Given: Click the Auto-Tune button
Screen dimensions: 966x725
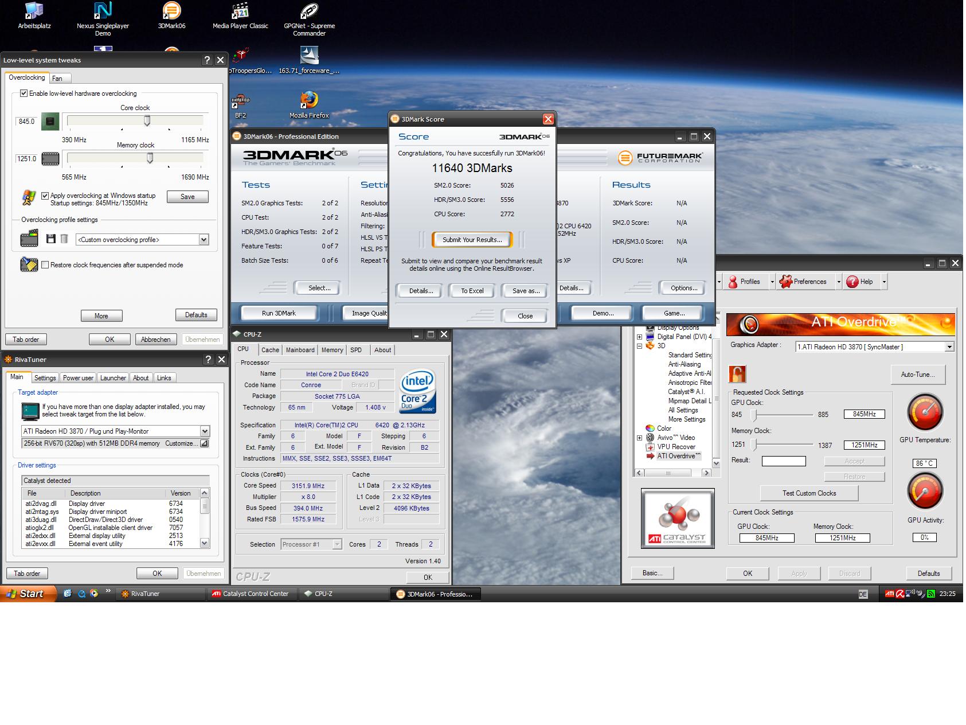Looking at the screenshot, I should (918, 375).
